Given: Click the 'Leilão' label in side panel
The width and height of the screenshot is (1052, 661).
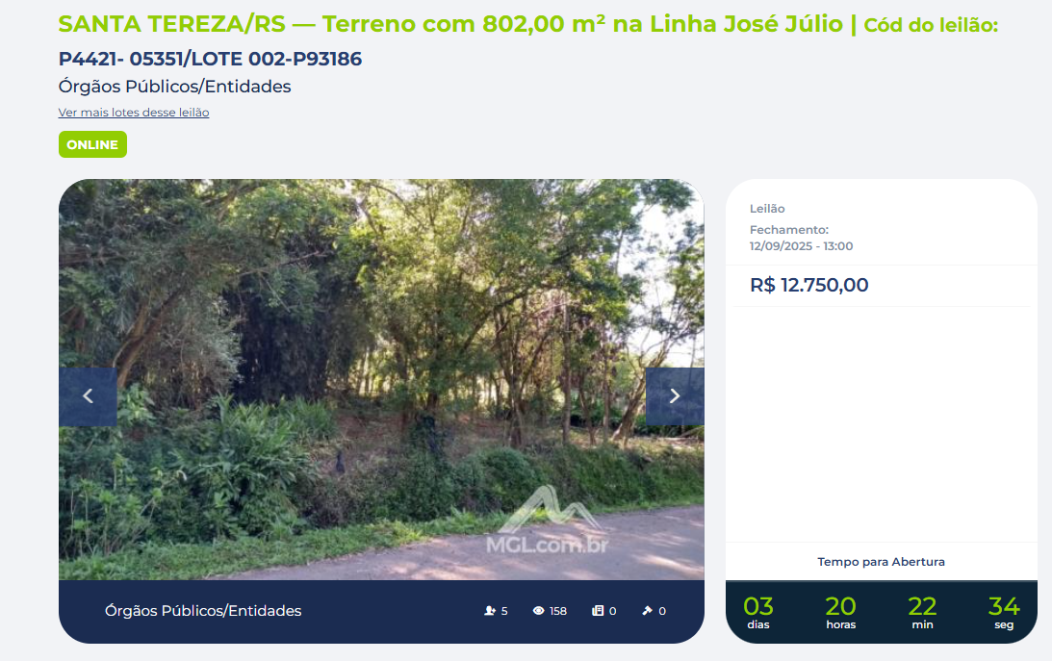Looking at the screenshot, I should point(767,209).
